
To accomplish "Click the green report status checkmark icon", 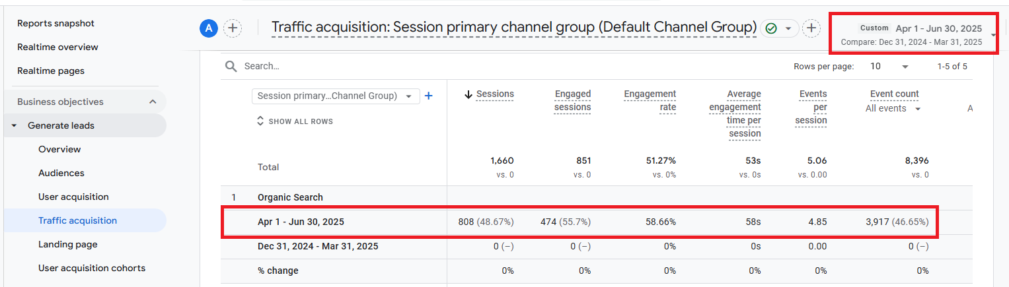I will pyautogui.click(x=770, y=28).
